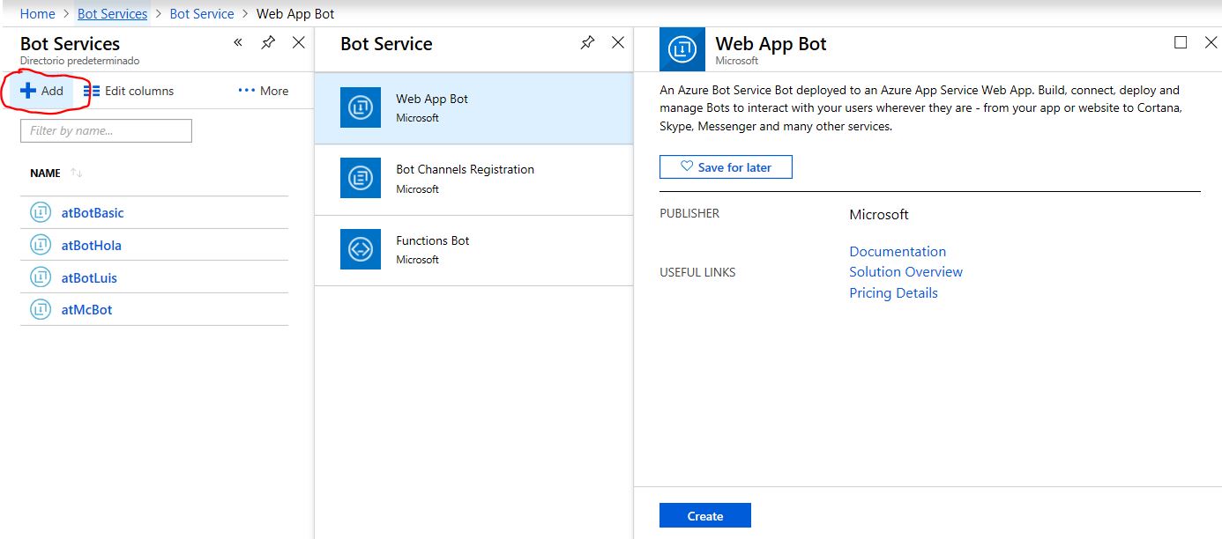Image resolution: width=1222 pixels, height=539 pixels.
Task: Close the Web App Bot blade
Action: click(x=1211, y=42)
